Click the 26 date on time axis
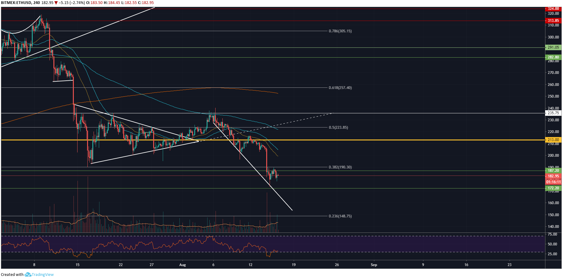563x279 pixels. tap(337, 265)
